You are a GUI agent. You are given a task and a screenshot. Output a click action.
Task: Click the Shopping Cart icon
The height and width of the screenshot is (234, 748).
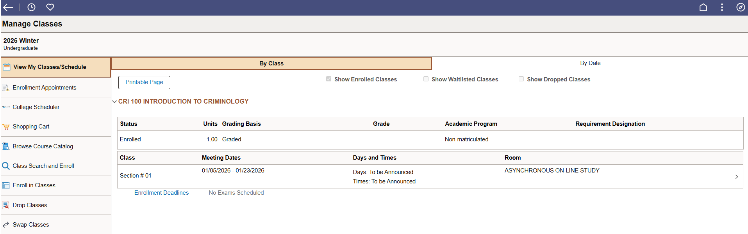(x=6, y=127)
